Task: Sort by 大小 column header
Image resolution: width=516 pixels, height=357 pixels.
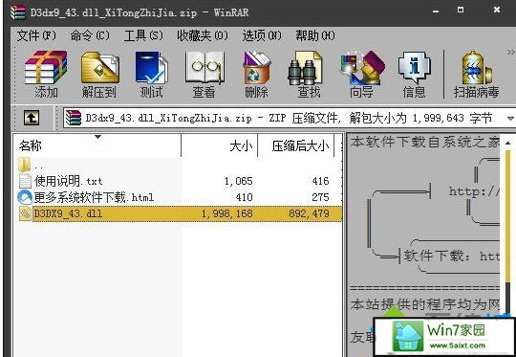Action: coord(220,145)
